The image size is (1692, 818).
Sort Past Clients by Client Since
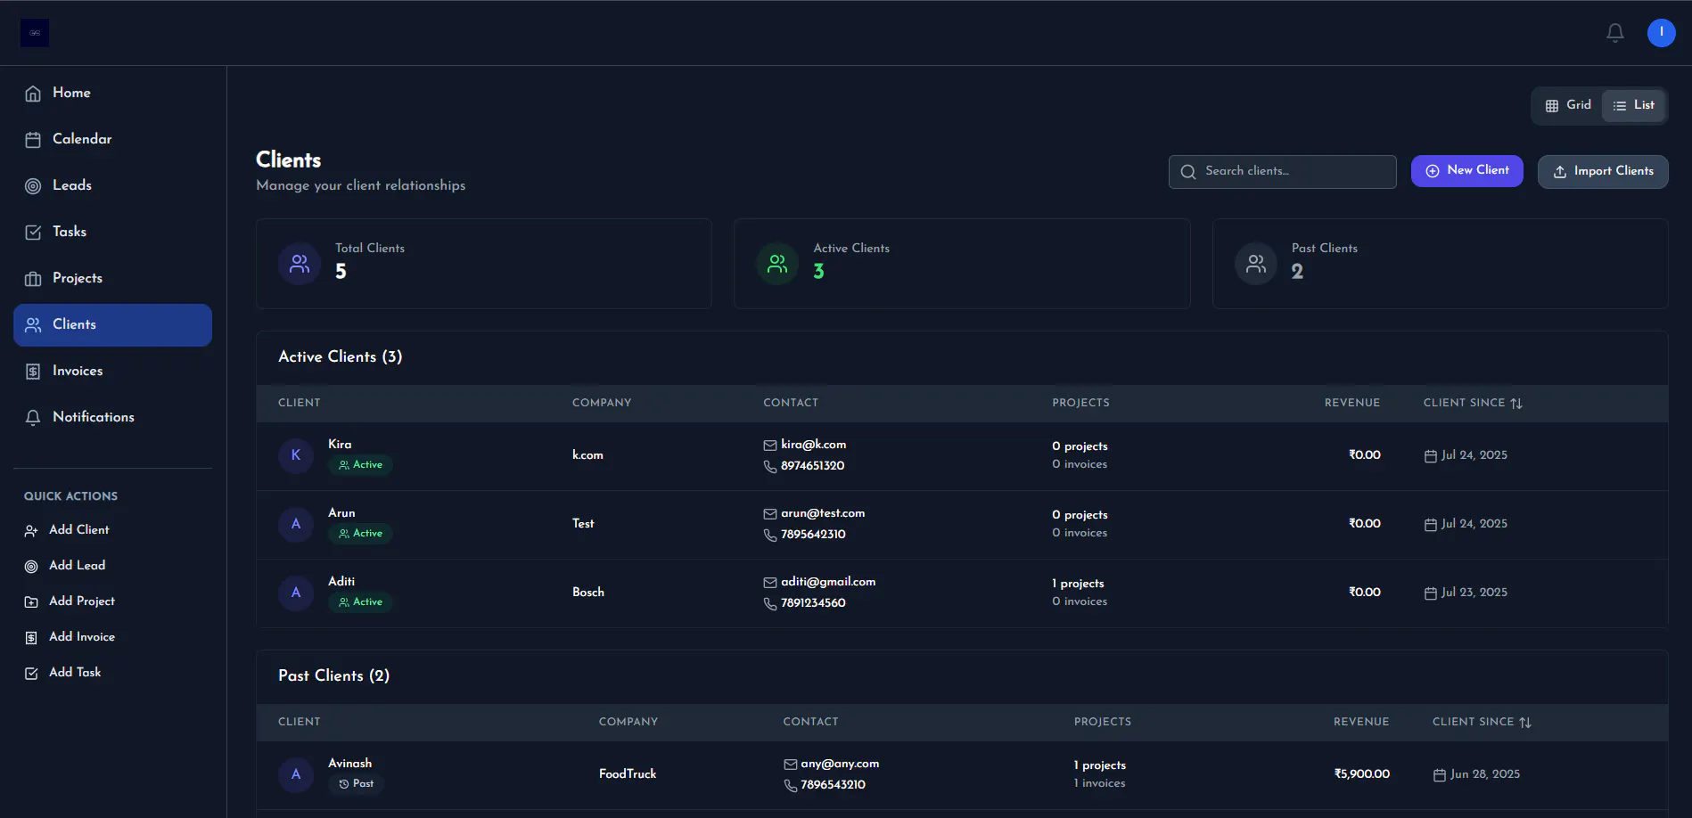(1482, 722)
